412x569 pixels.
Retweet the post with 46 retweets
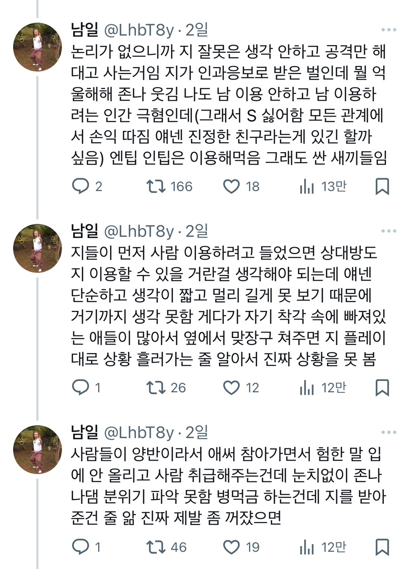pyautogui.click(x=156, y=547)
